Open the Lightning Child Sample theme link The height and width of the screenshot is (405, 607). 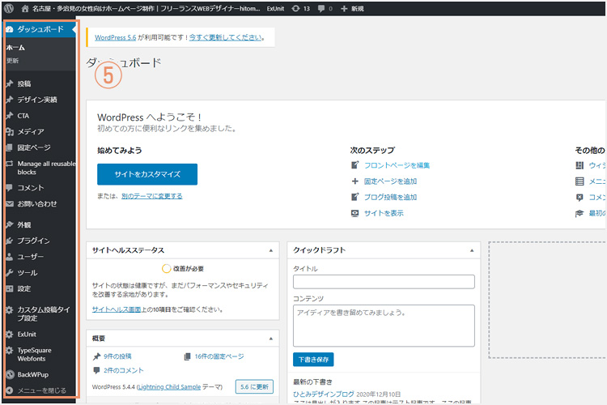click(169, 387)
